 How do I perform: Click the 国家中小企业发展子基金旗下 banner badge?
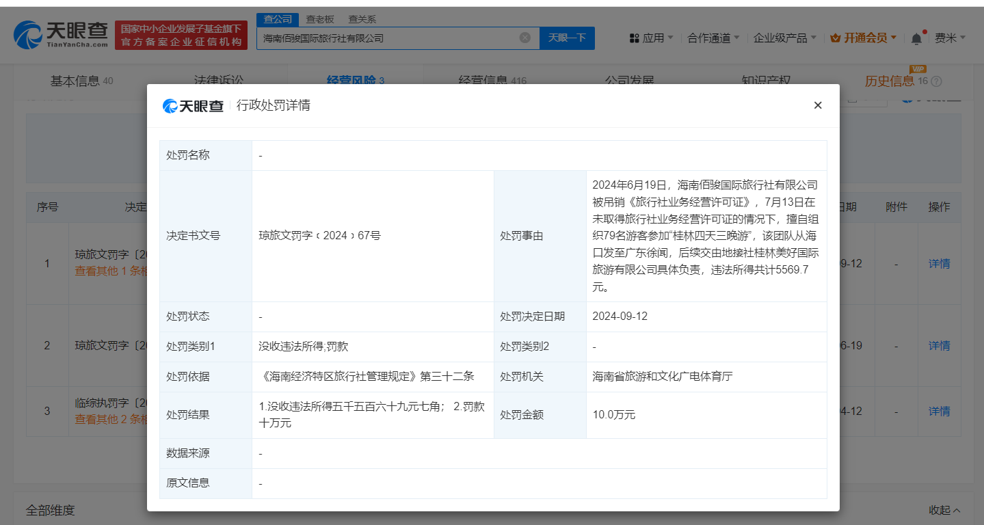point(181,35)
